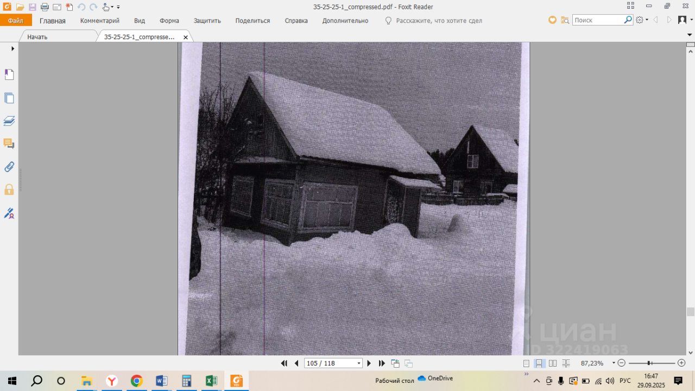Expand the left navigation panel
695x391 pixels.
tap(12, 49)
